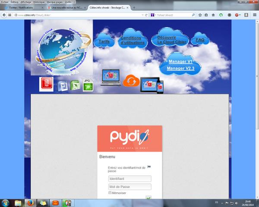
Task: Click the volume icon in system tray
Action: 237,203
